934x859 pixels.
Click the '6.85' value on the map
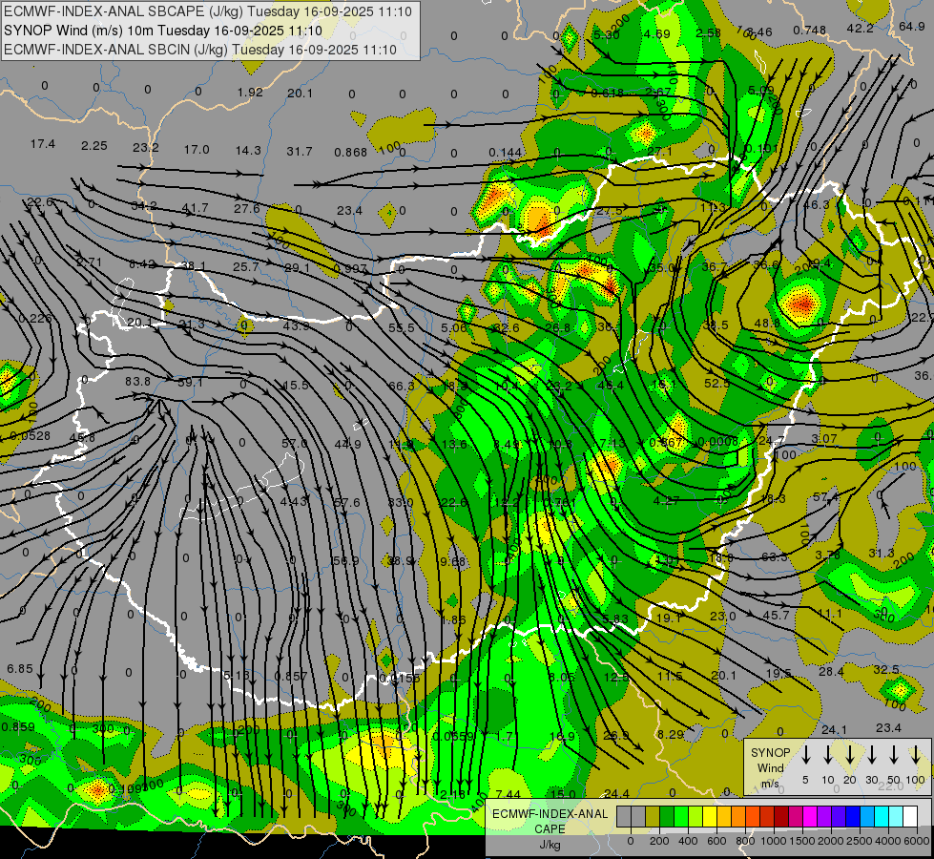click(20, 669)
